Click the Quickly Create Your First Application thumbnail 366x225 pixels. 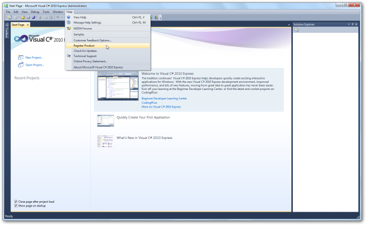[x=106, y=120]
